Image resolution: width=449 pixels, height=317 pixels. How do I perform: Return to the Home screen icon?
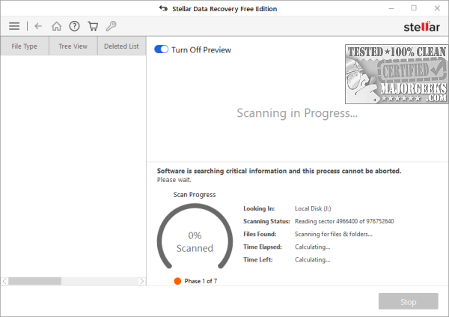(x=56, y=26)
